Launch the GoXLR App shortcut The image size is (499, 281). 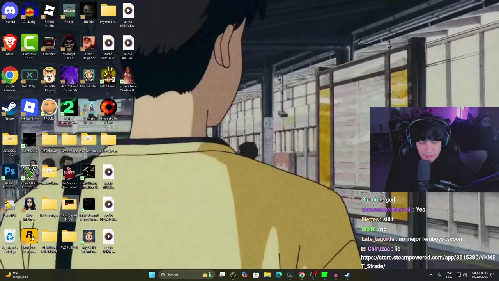click(x=30, y=78)
